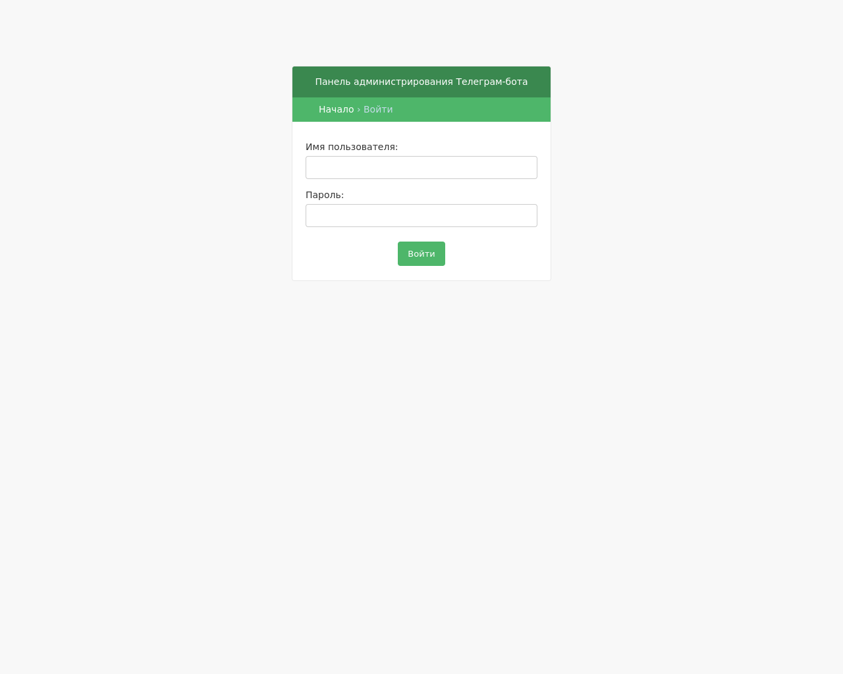This screenshot has width=843, height=674.
Task: Click the › breadcrumb separator
Action: coord(359,109)
